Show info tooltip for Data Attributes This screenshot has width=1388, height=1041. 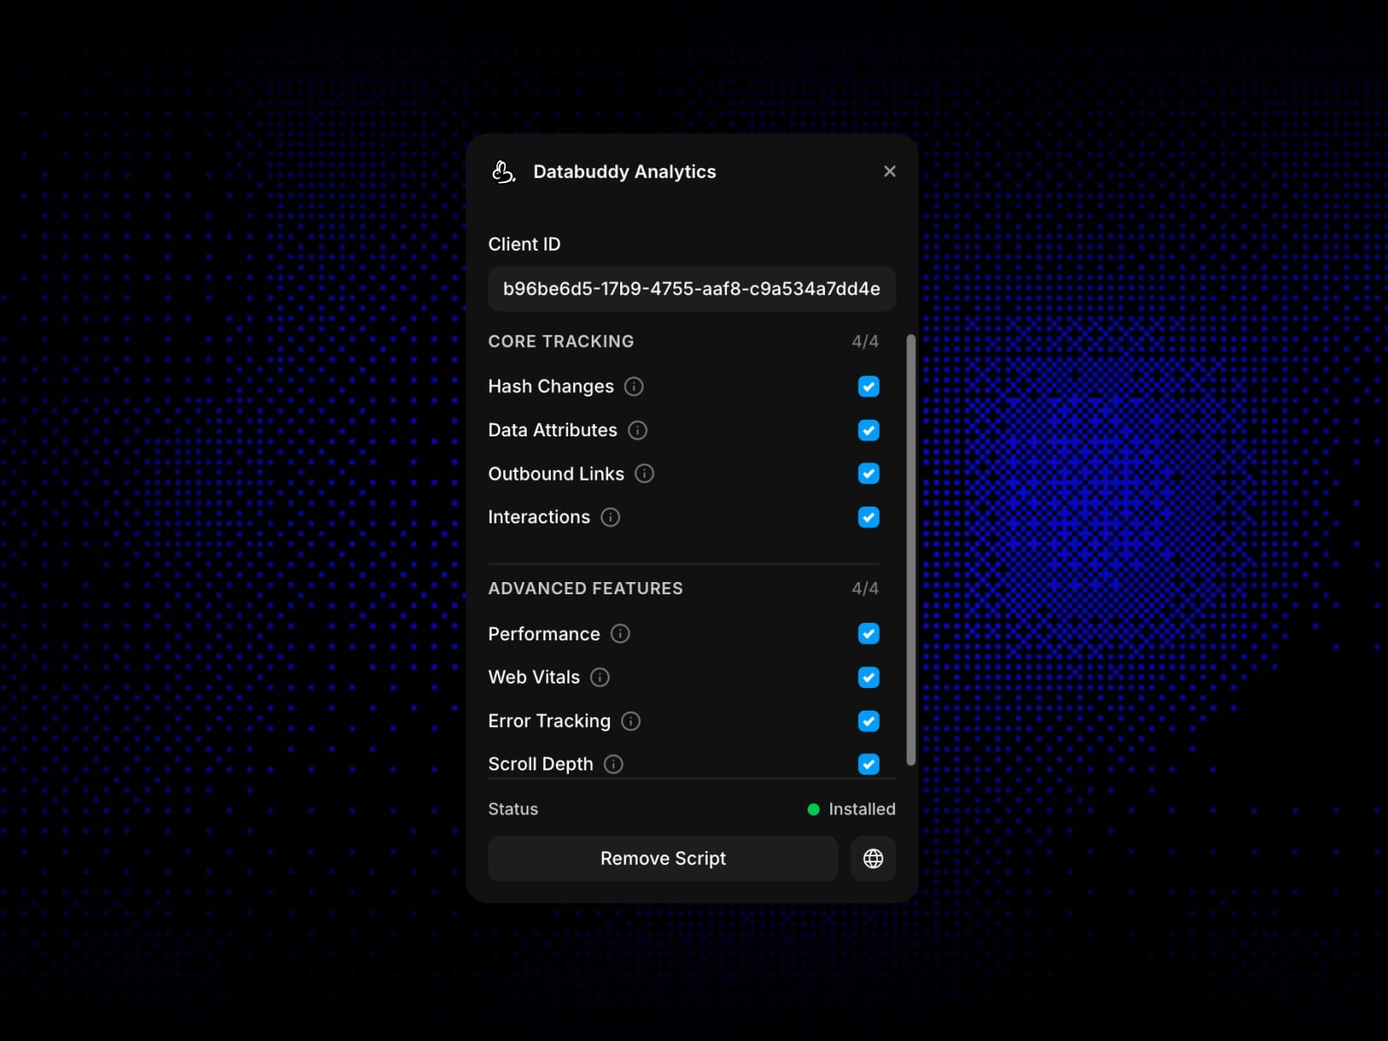[638, 430]
